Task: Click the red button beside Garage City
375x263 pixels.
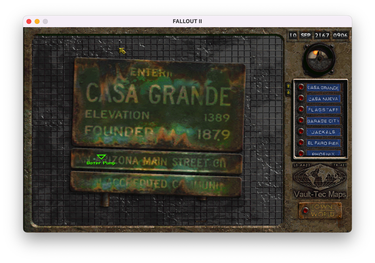Action: coord(301,120)
